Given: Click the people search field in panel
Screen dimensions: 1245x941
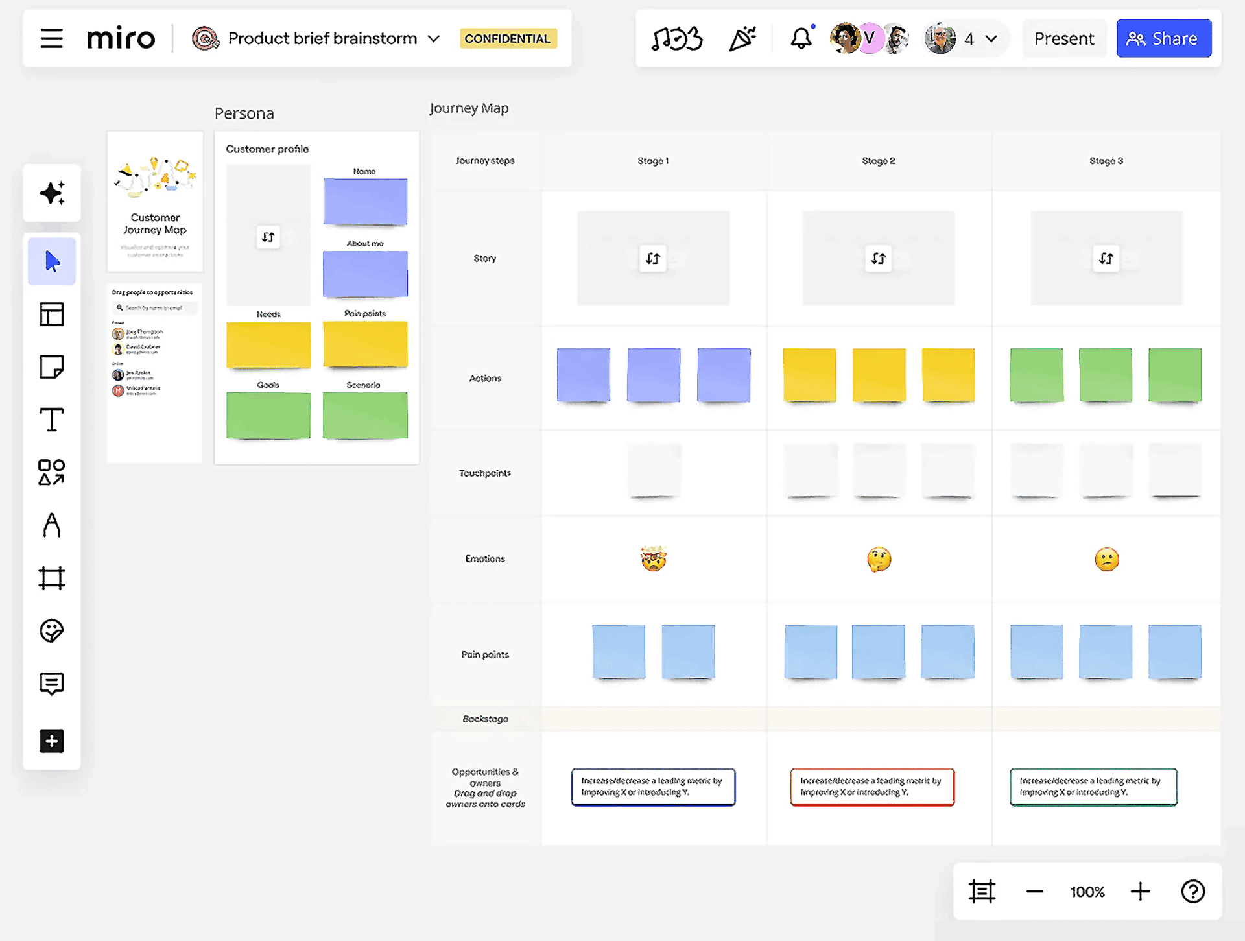Looking at the screenshot, I should (155, 308).
